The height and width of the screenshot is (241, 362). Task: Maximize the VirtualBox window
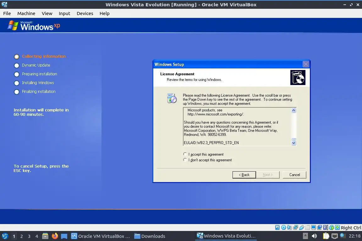point(351,4)
